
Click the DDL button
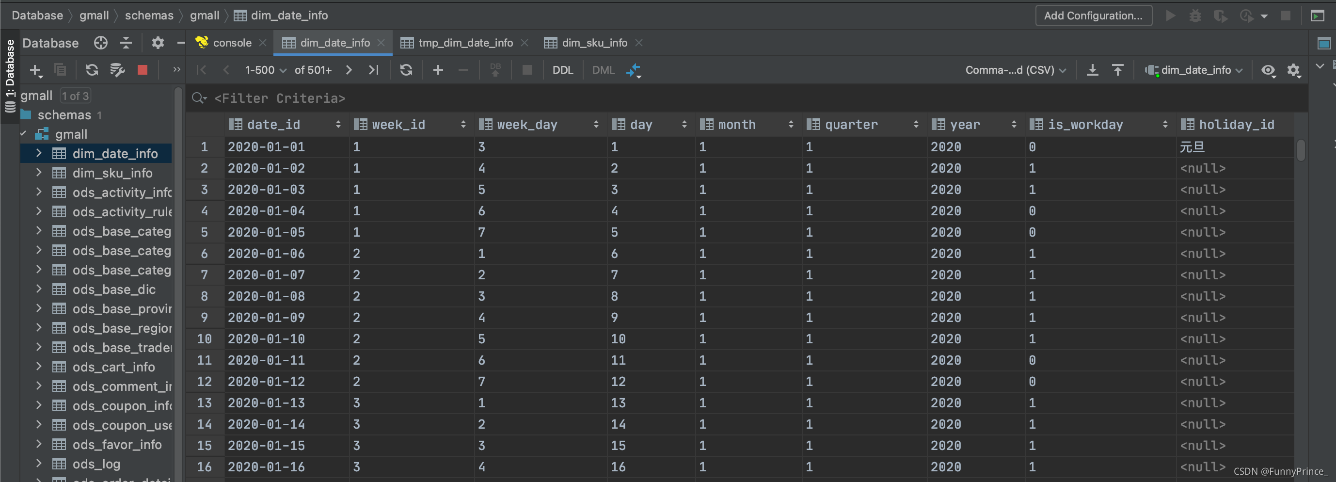pos(563,70)
